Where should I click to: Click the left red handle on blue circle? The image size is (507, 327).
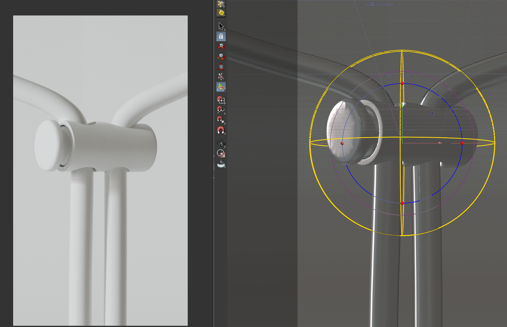tap(342, 143)
